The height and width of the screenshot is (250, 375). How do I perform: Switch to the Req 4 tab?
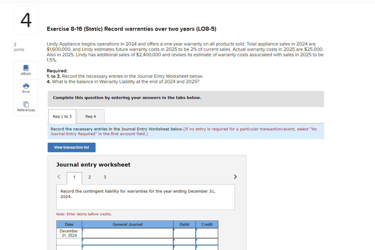click(90, 116)
